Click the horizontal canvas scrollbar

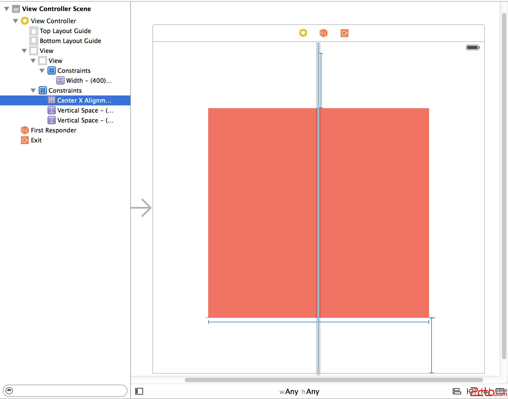point(334,380)
